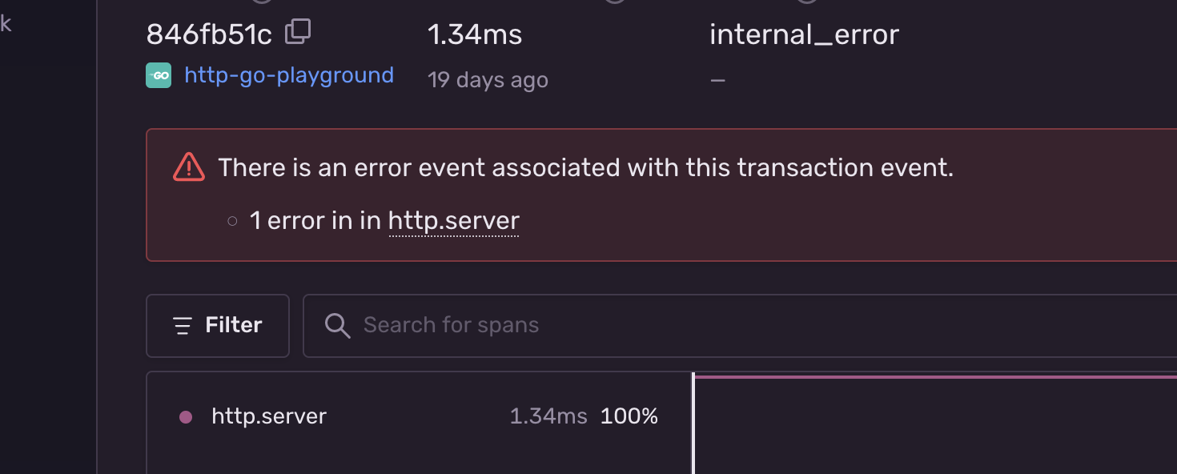
Task: Select the internal_error status label
Action: tap(804, 34)
